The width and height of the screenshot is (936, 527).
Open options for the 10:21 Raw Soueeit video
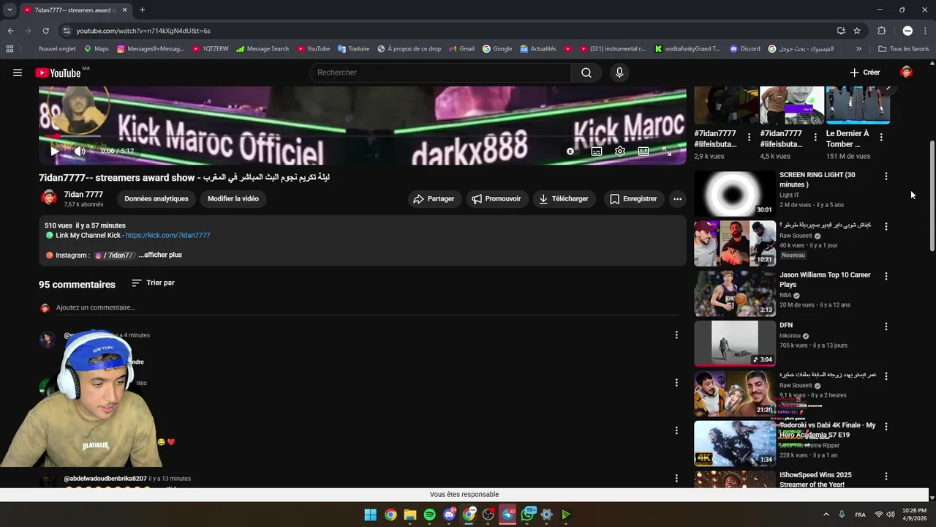[x=886, y=226]
